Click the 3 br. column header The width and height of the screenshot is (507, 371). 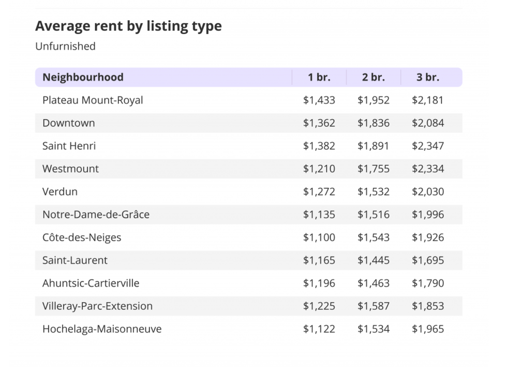pyautogui.click(x=427, y=77)
